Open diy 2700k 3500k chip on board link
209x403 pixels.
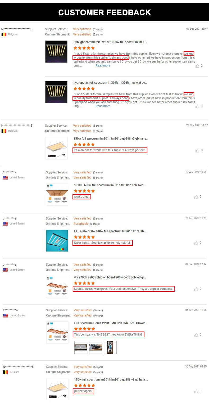110,277
